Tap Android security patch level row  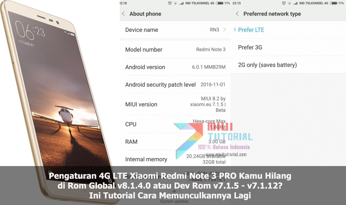175,85
